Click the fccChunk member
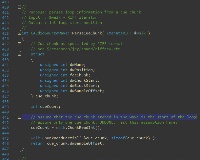The width and height of the screenshot is (200, 160). [79, 75]
